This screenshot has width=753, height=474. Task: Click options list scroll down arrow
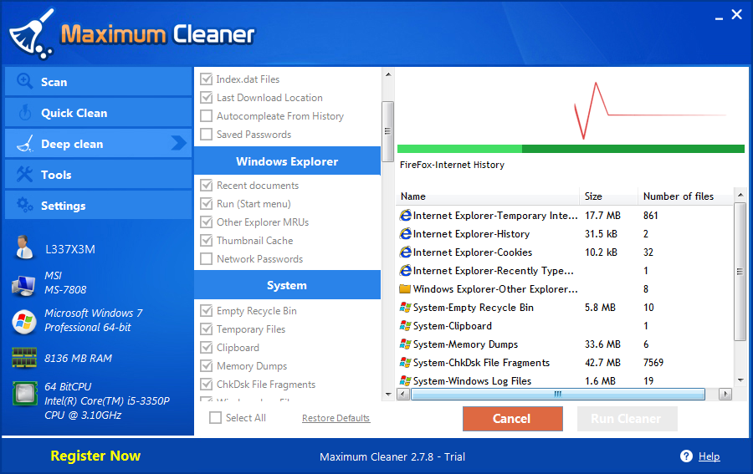[x=388, y=395]
